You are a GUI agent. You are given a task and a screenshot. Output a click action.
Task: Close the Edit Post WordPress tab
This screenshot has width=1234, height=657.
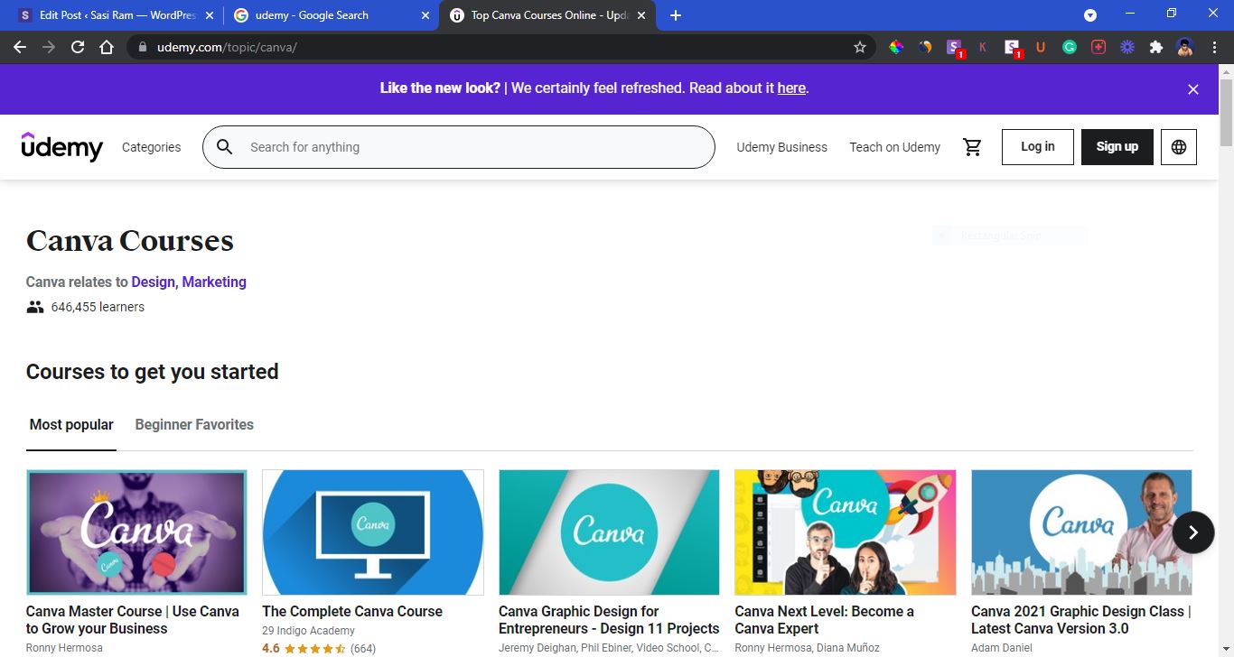pos(210,15)
